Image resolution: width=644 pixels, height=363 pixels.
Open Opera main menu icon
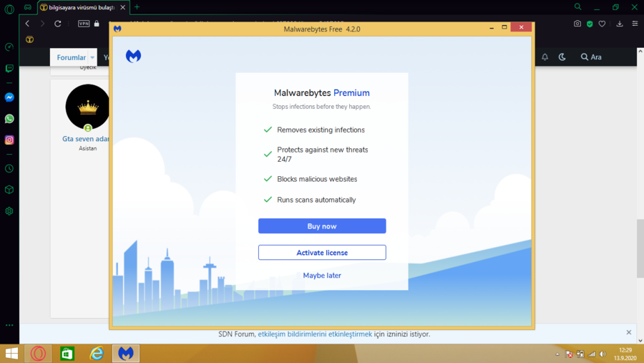(x=9, y=9)
